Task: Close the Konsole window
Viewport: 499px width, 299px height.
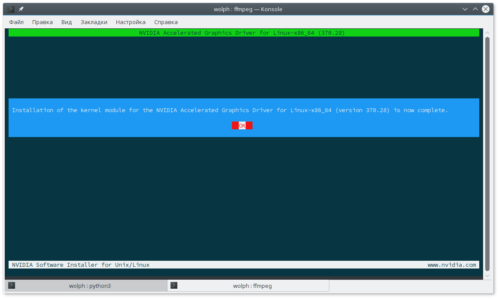Action: point(486,9)
